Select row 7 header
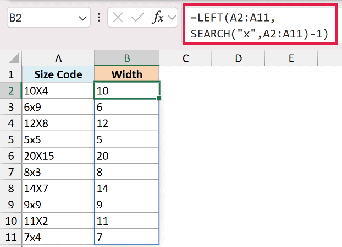 [x=11, y=172]
